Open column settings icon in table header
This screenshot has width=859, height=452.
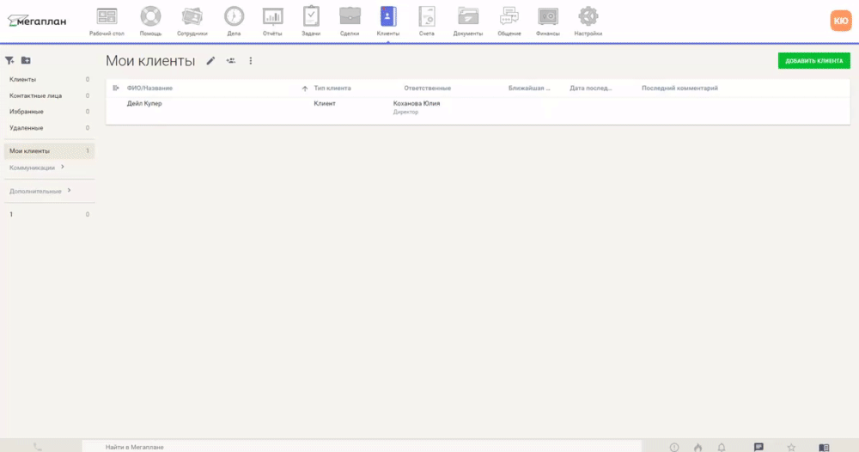tap(116, 88)
